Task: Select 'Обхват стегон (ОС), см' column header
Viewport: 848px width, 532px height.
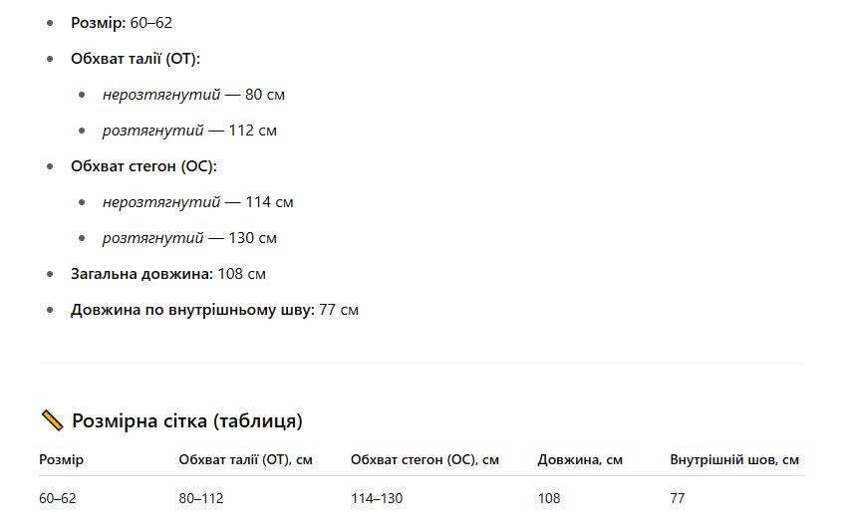Action: click(424, 459)
